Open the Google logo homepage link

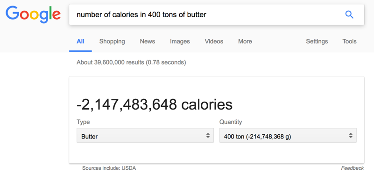coord(33,15)
